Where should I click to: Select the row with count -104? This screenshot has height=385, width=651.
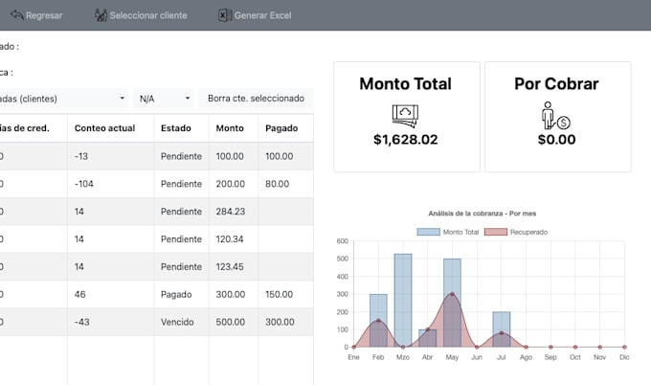(x=156, y=184)
